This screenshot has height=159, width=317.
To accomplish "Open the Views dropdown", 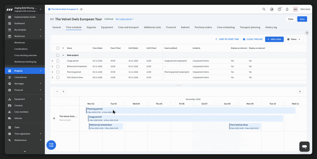I will pos(294,39).
